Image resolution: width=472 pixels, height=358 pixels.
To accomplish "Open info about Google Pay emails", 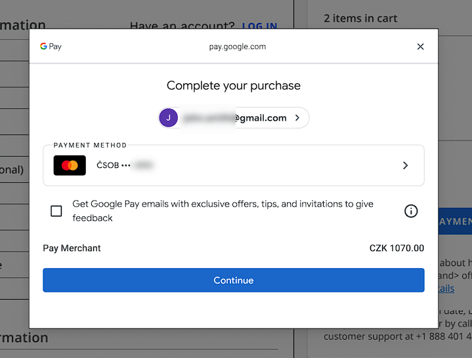I will click(411, 211).
